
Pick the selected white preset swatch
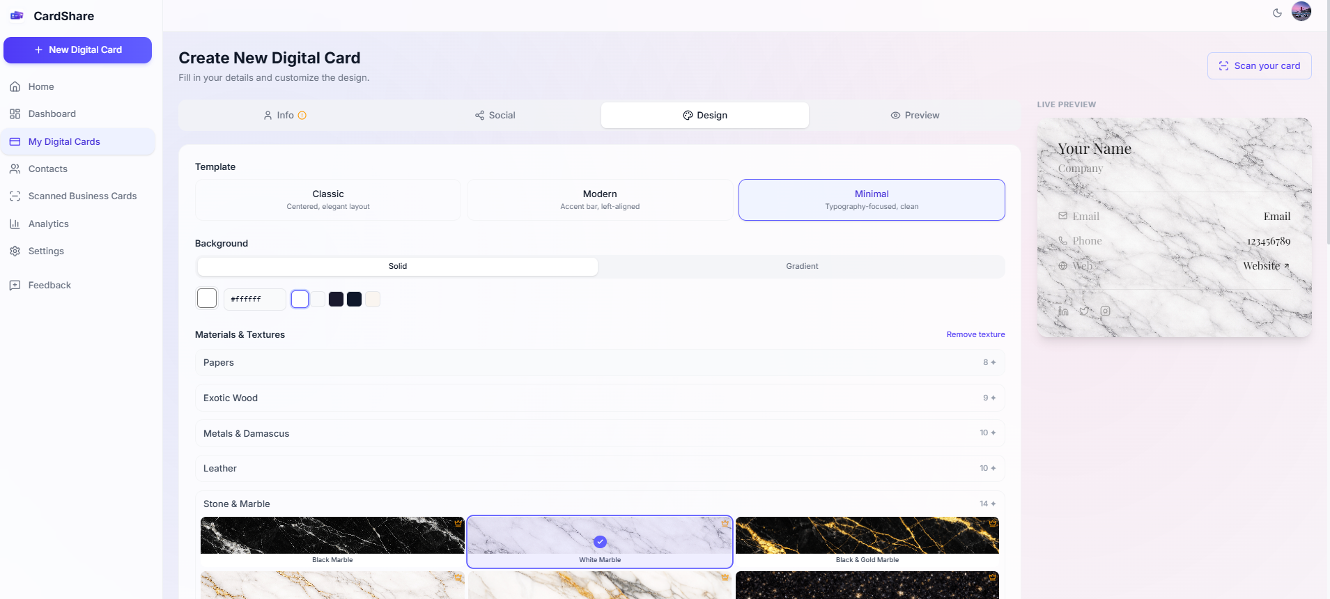pos(300,299)
